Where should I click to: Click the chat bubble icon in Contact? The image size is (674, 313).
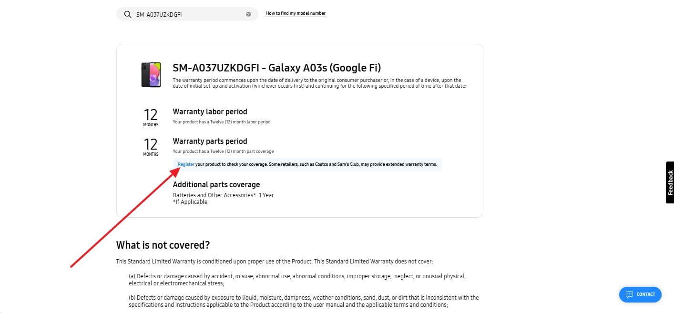coord(629,294)
